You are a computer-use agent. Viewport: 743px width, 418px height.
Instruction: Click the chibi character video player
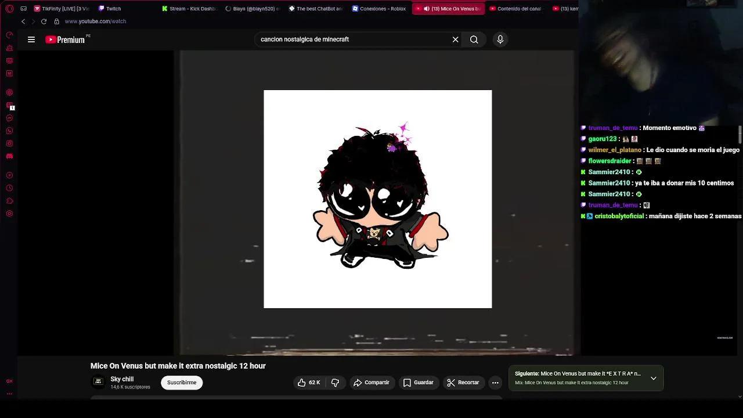coord(377,199)
